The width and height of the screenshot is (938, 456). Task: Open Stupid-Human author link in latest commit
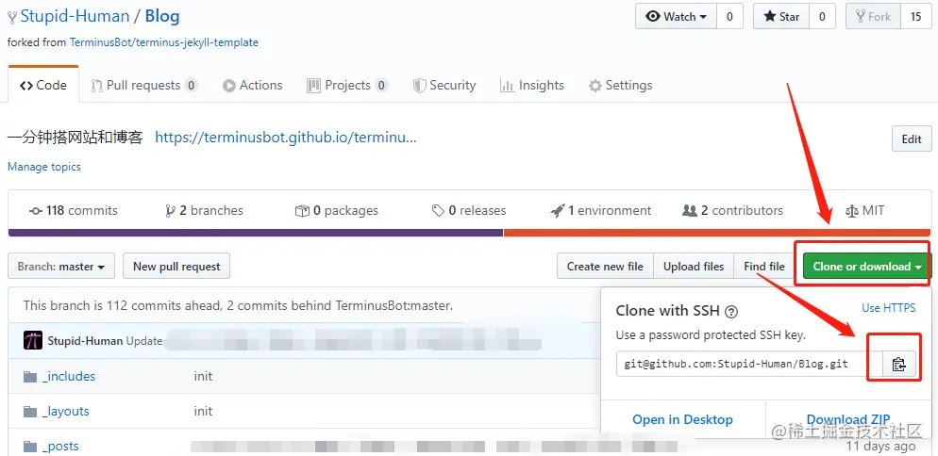click(86, 341)
